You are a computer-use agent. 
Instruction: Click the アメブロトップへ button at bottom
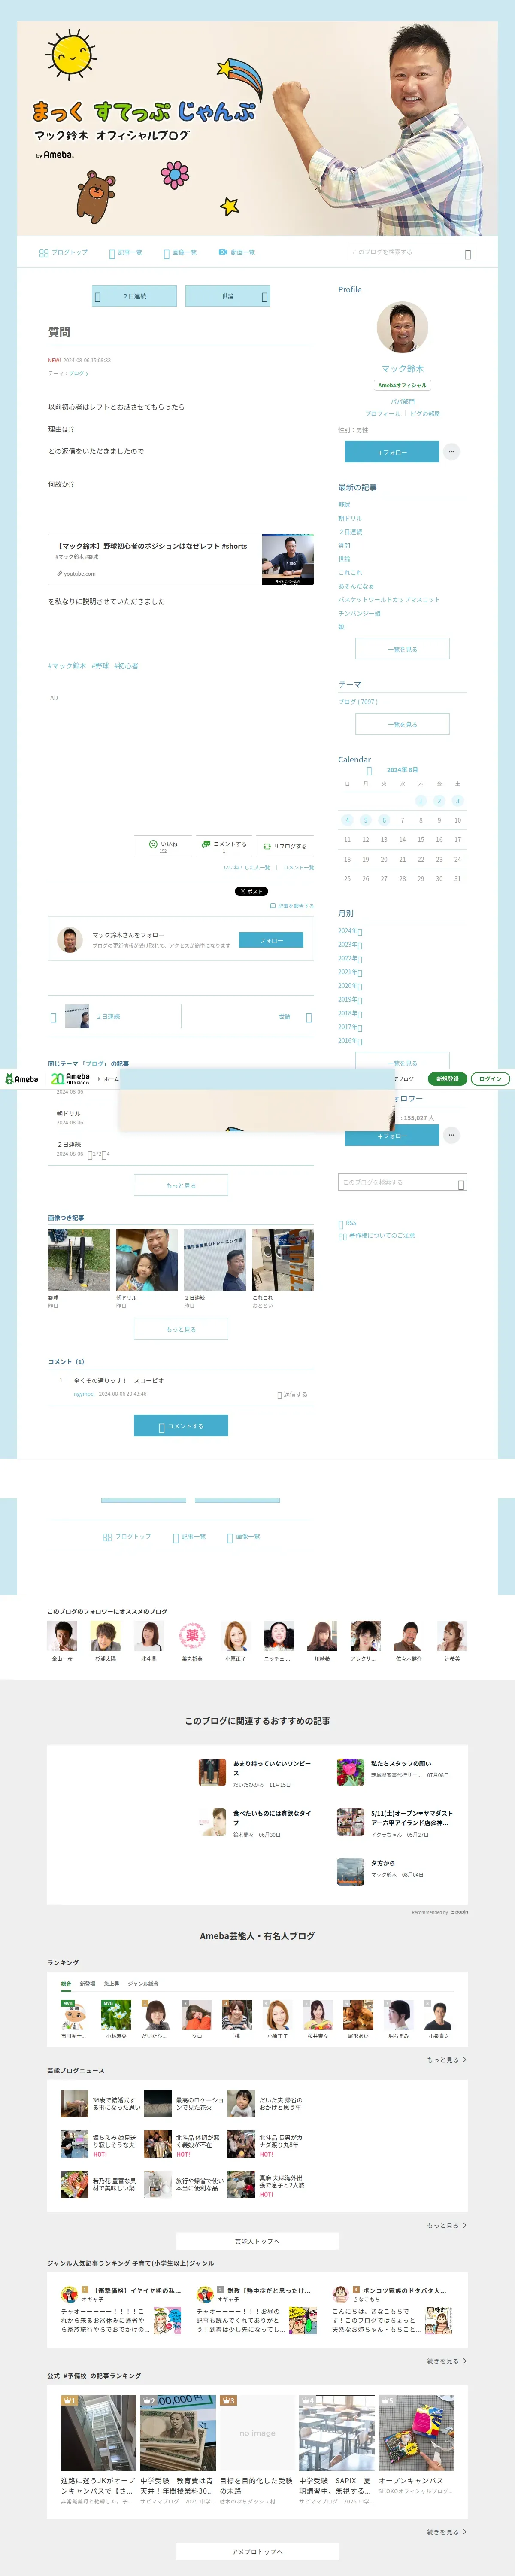pos(257,2551)
